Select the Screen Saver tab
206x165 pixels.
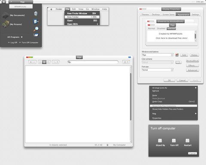[168, 15]
